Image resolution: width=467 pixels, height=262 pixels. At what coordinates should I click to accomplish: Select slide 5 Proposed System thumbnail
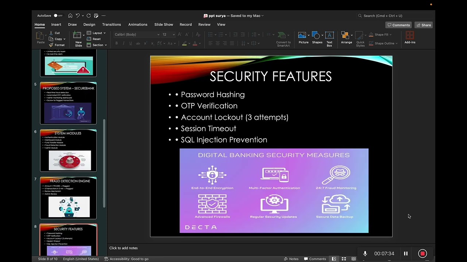68,103
